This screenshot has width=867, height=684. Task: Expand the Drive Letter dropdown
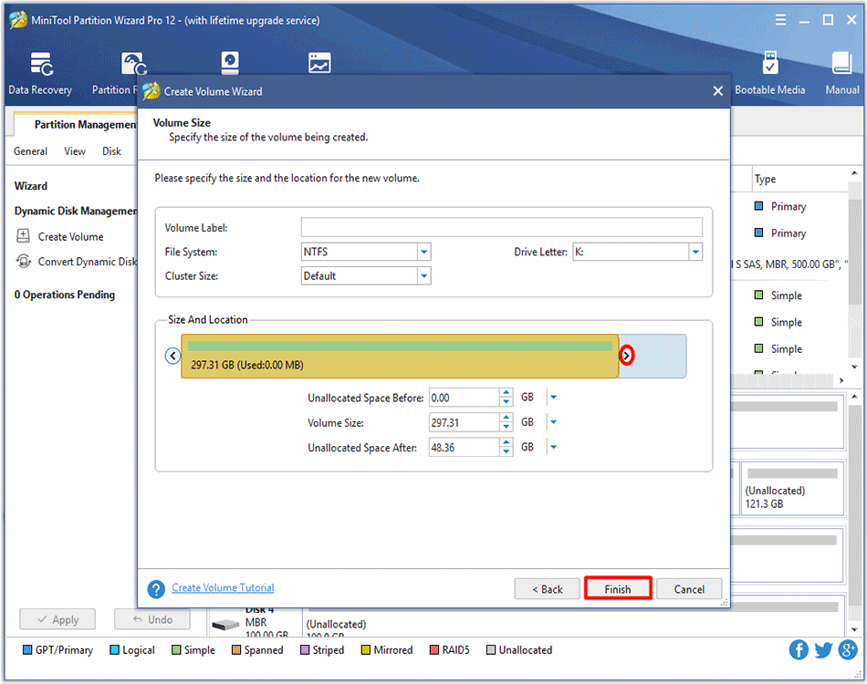coord(695,252)
